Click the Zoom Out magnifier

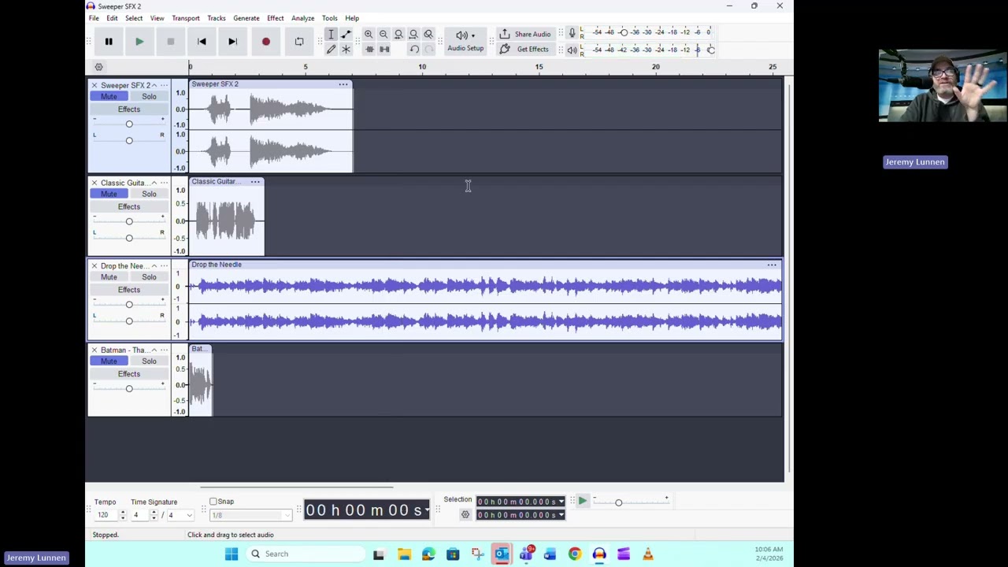384,35
